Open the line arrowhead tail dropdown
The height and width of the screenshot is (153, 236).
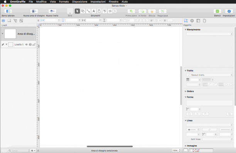click(193, 130)
